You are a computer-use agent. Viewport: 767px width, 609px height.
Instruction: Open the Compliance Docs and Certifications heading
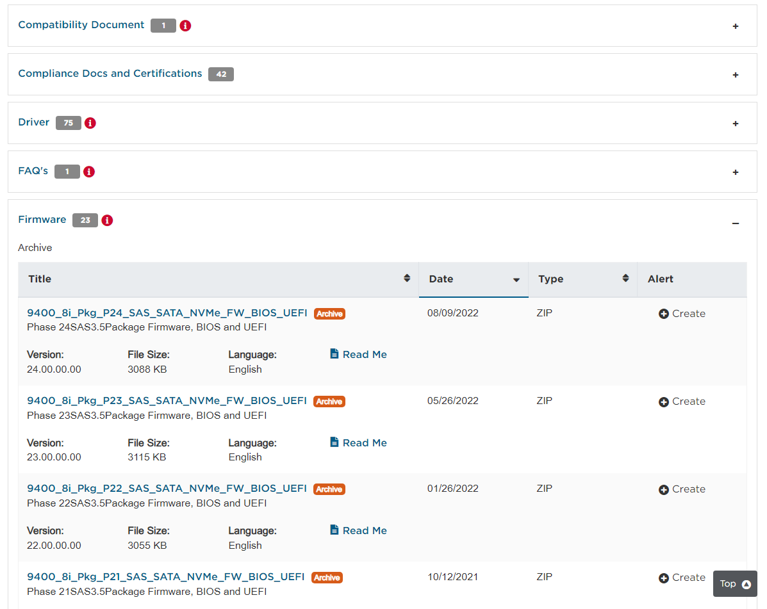tap(110, 73)
